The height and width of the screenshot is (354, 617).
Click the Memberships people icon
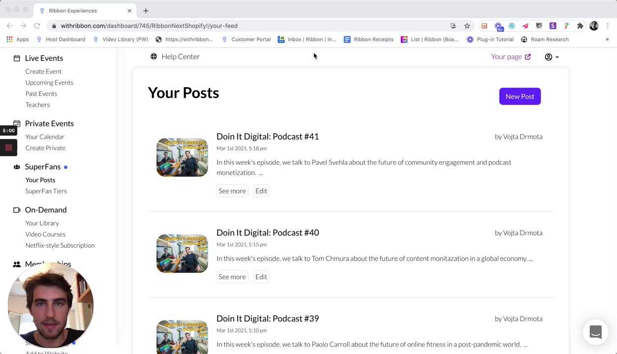(x=17, y=265)
